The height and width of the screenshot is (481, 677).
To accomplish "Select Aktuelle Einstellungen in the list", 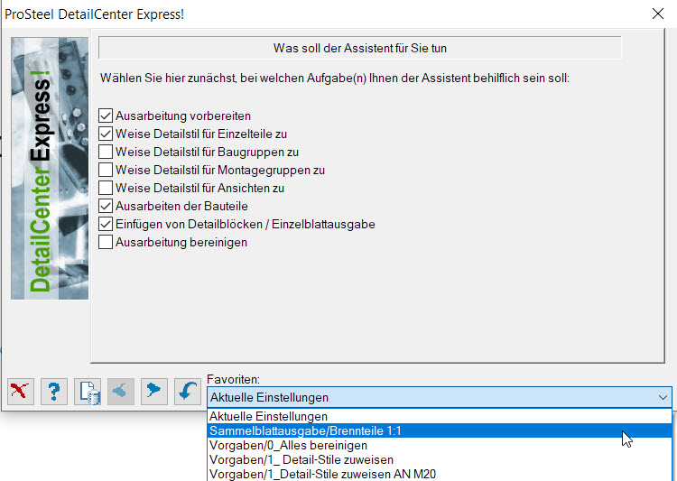I will [439, 416].
